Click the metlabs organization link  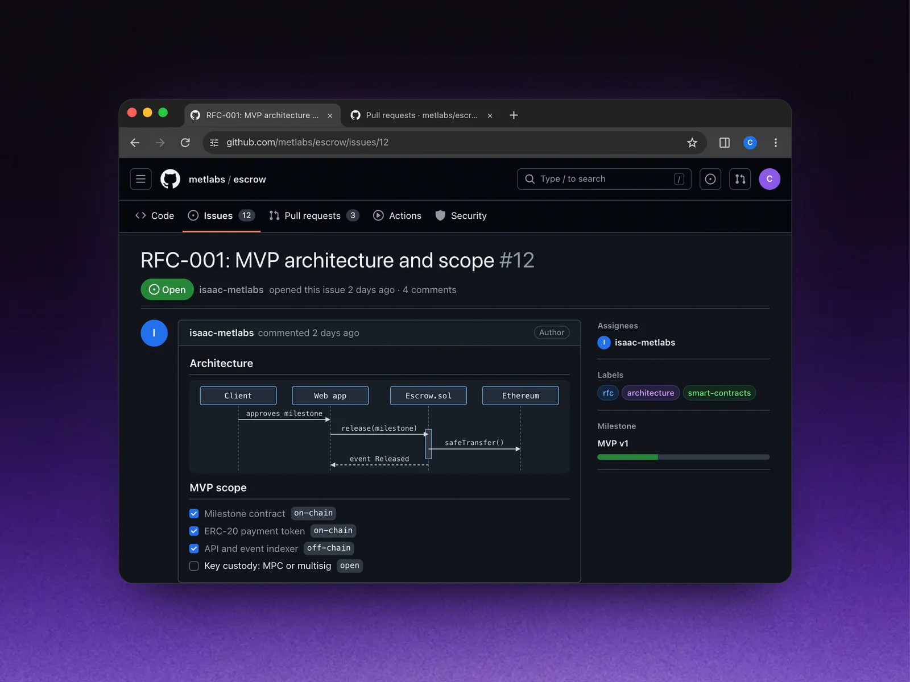coord(207,180)
